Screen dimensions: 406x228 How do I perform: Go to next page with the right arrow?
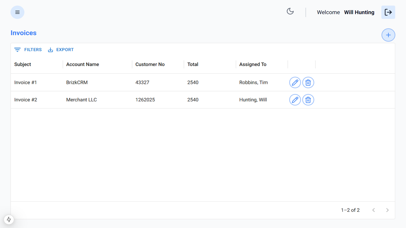387,210
